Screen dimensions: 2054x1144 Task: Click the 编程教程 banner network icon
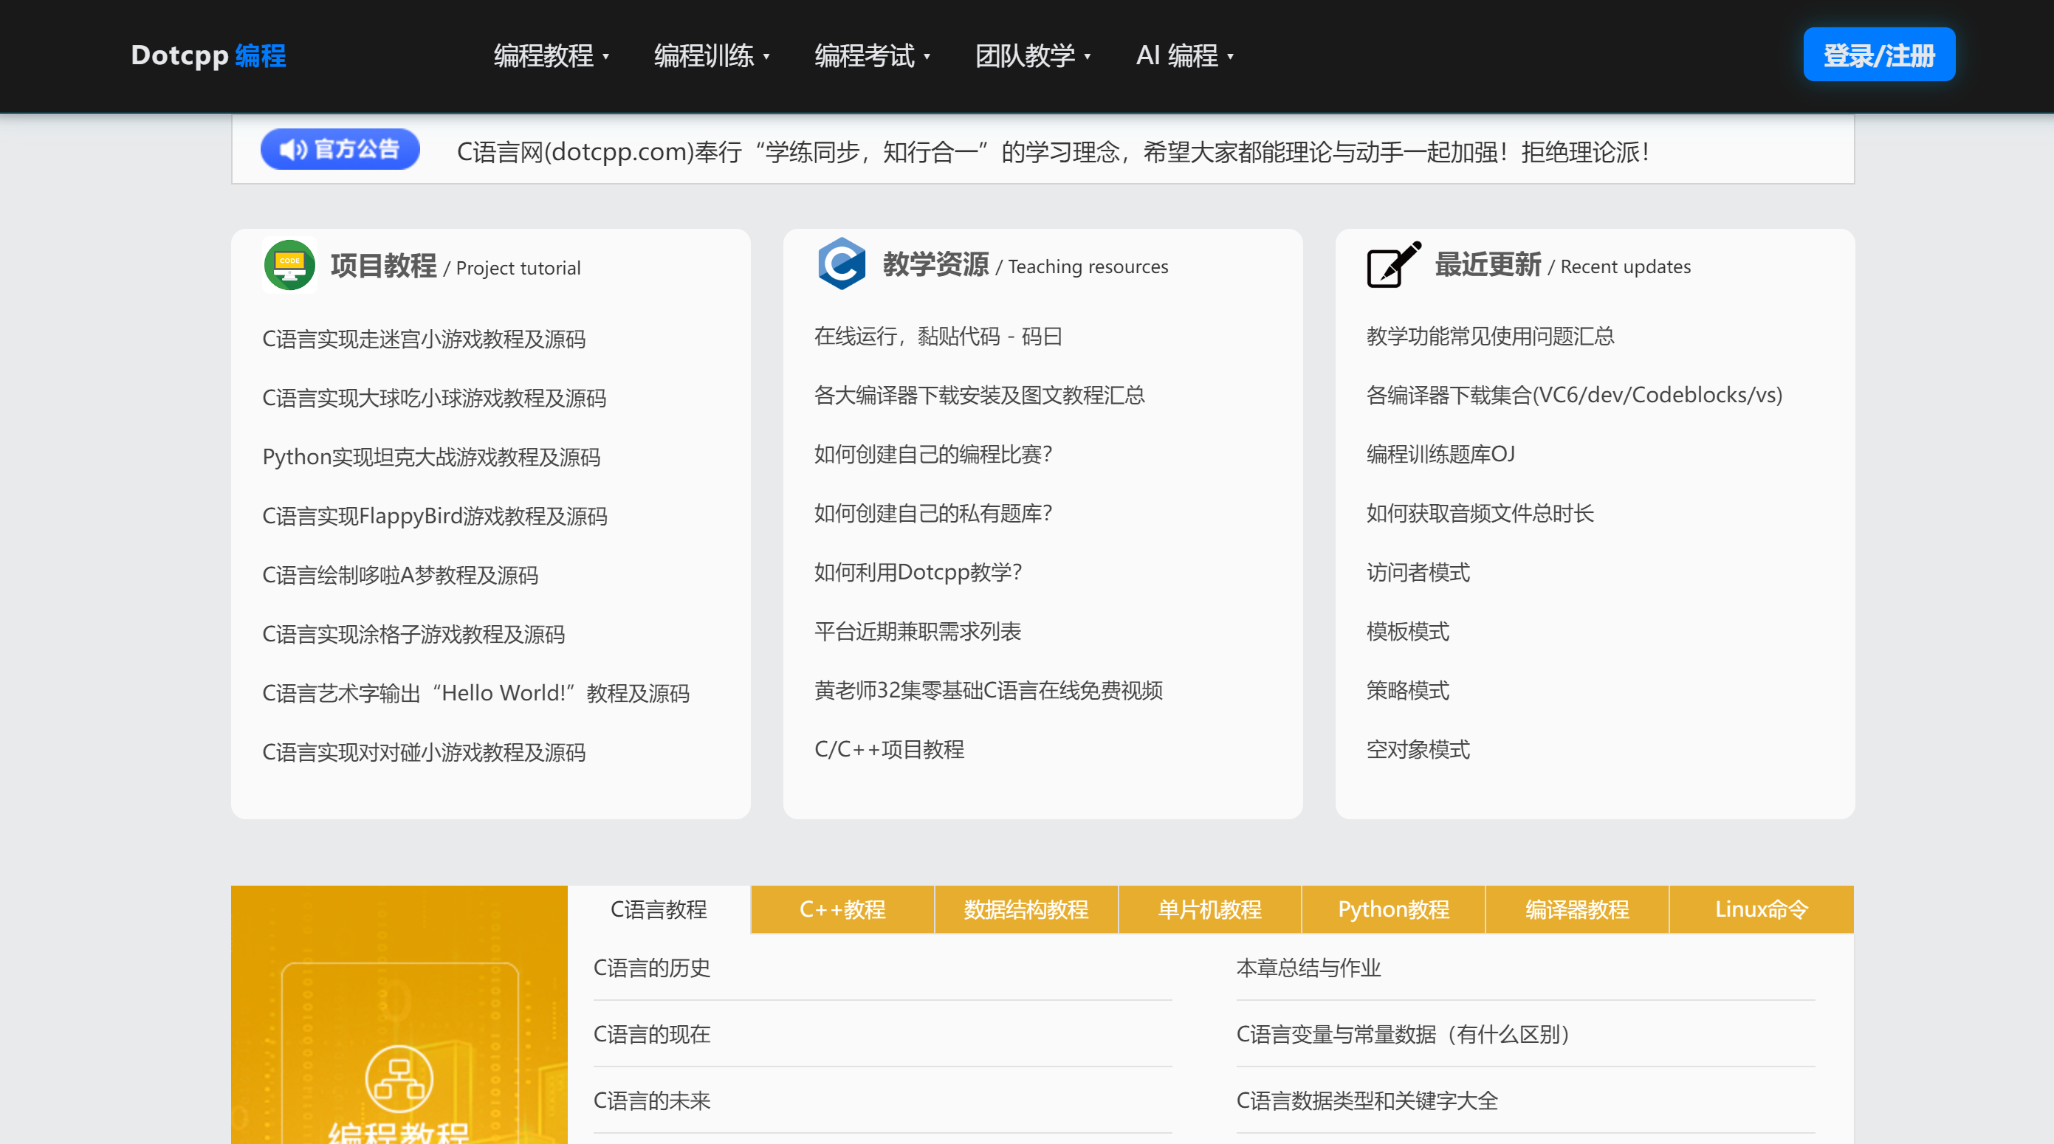tap(399, 1080)
